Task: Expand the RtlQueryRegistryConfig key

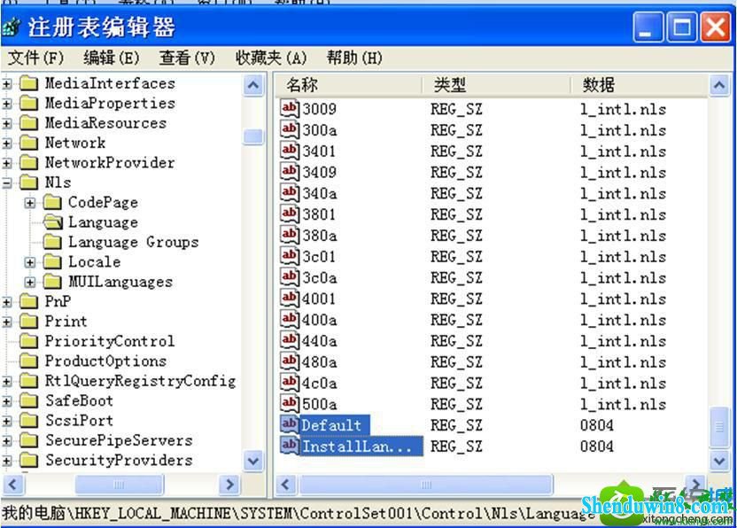Action: (6, 381)
